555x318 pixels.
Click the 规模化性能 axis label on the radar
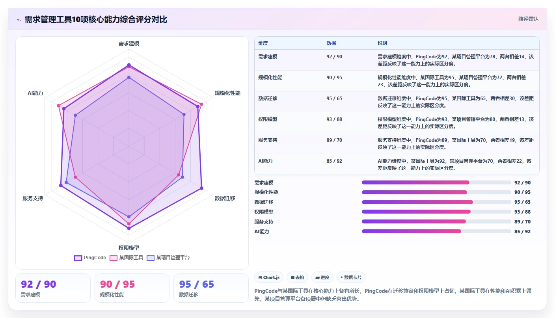click(x=227, y=93)
